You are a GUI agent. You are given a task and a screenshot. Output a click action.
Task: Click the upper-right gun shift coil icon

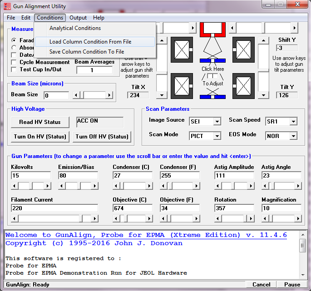(x=244, y=49)
